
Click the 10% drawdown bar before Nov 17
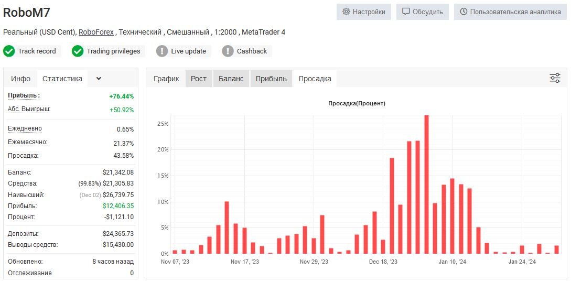227,227
